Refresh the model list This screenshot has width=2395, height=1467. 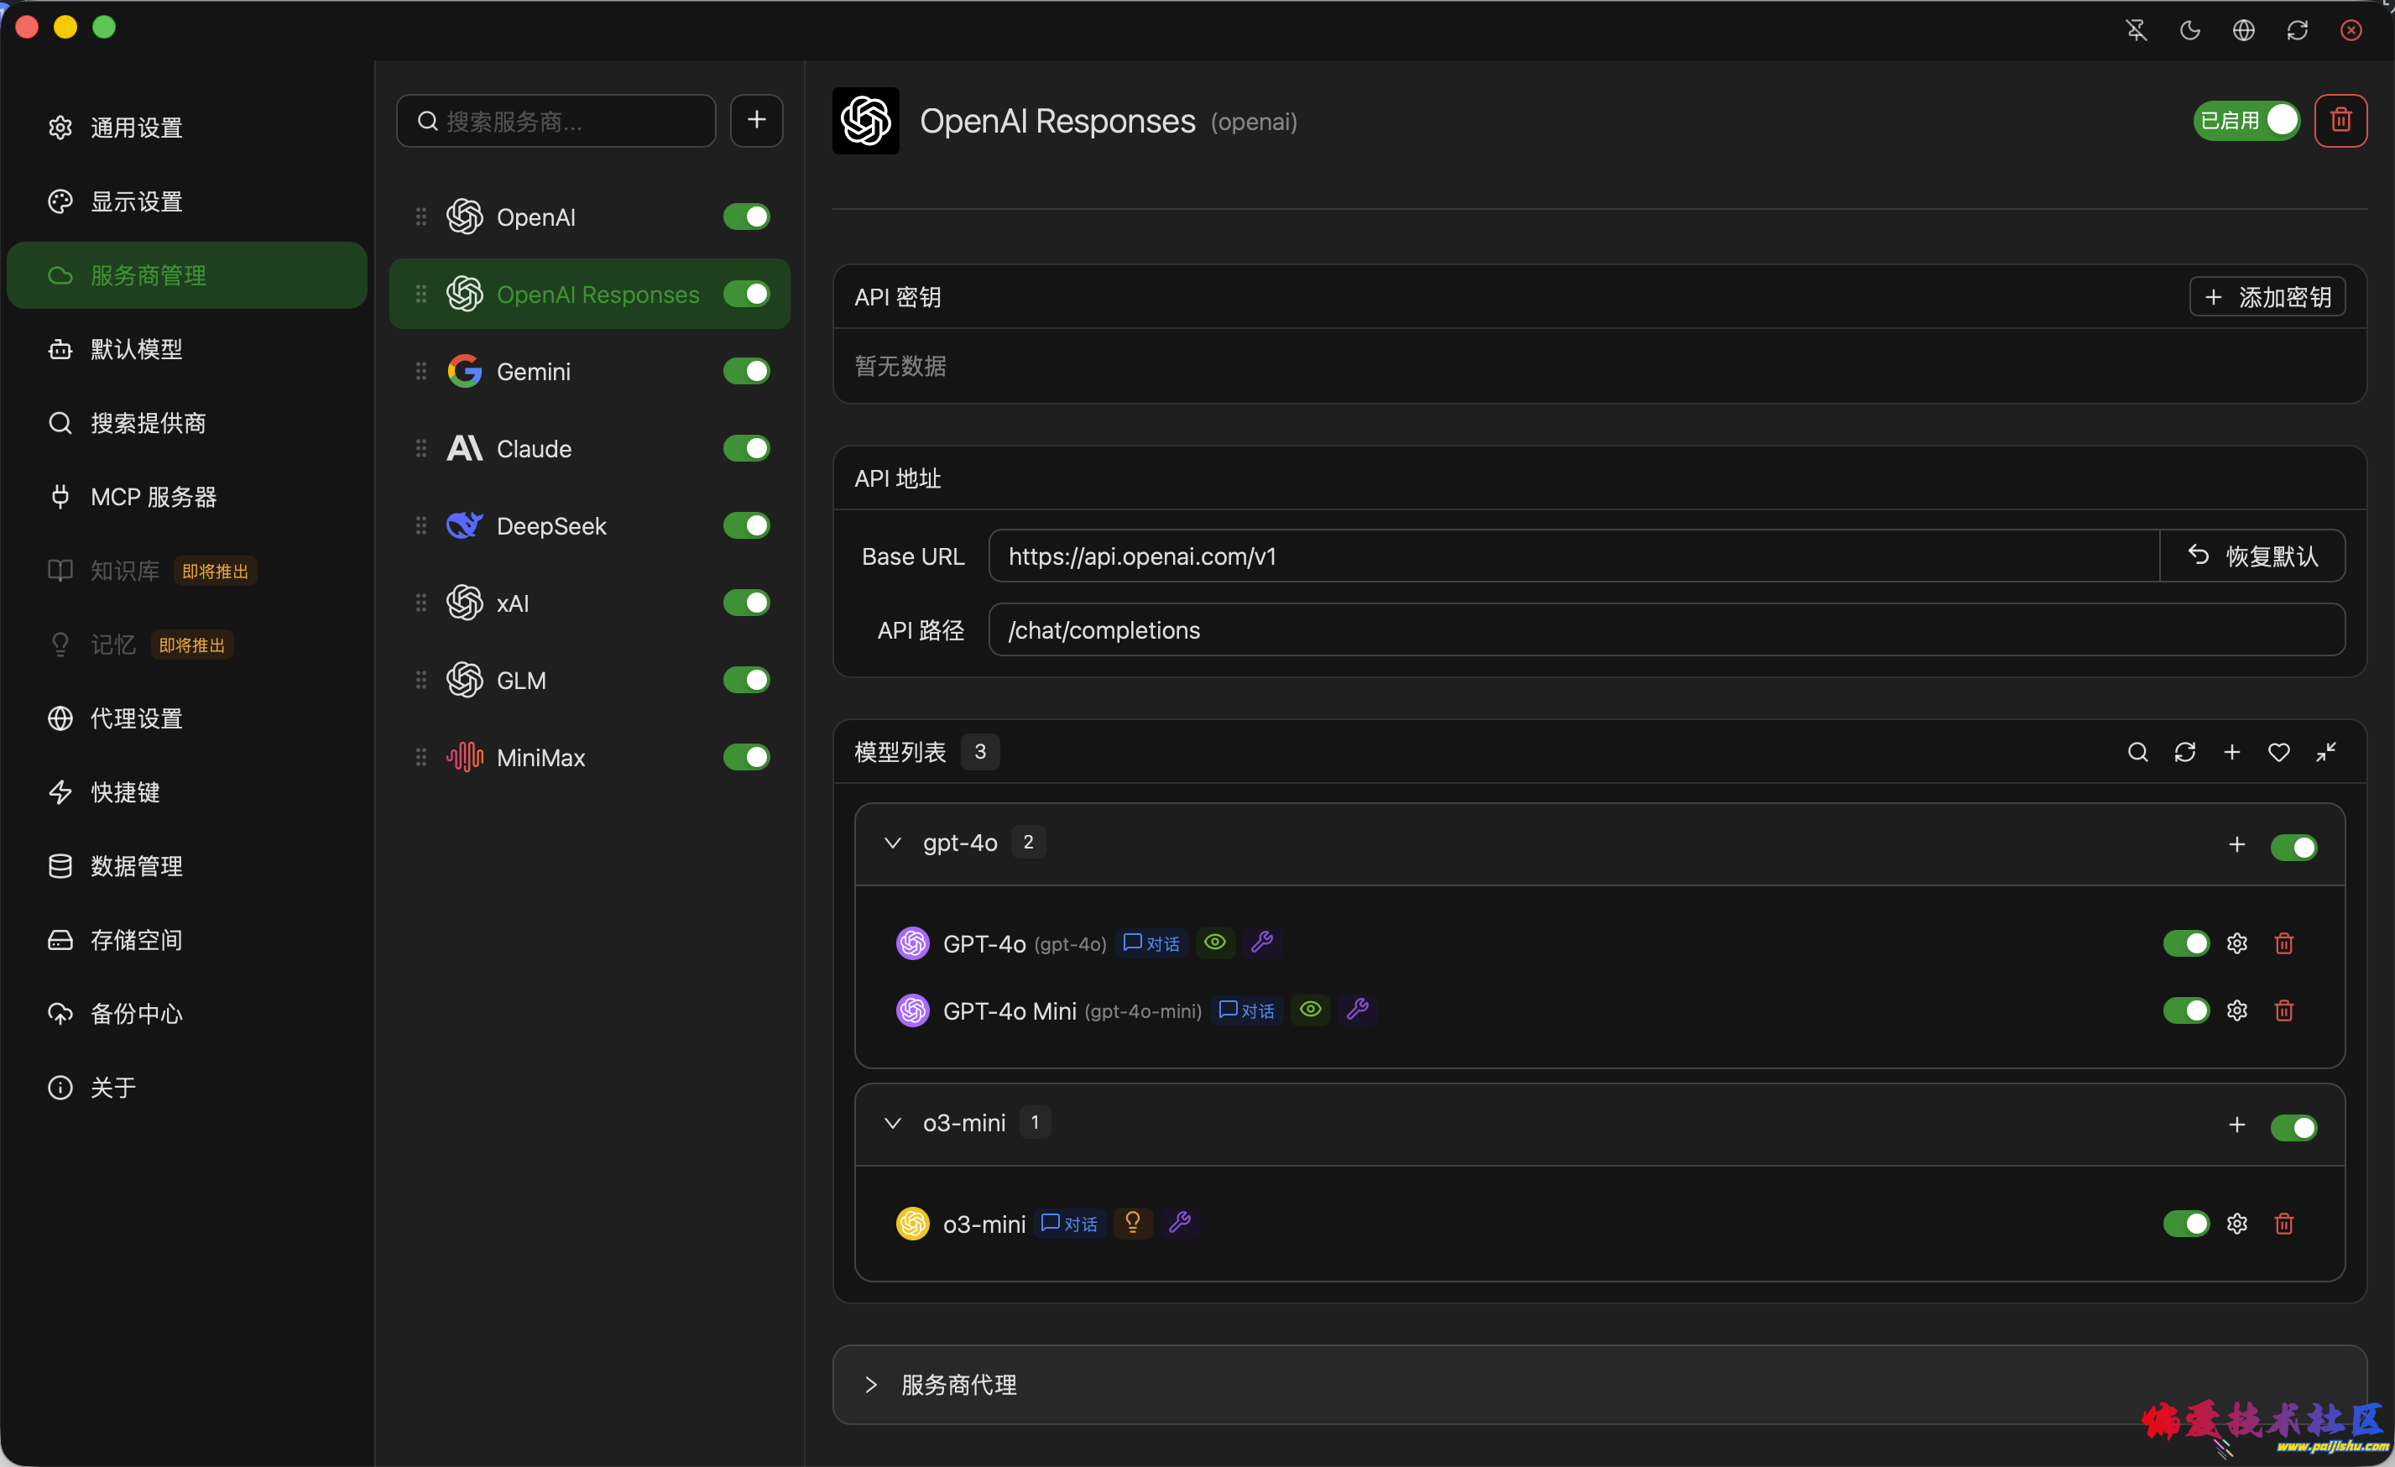tap(2184, 753)
